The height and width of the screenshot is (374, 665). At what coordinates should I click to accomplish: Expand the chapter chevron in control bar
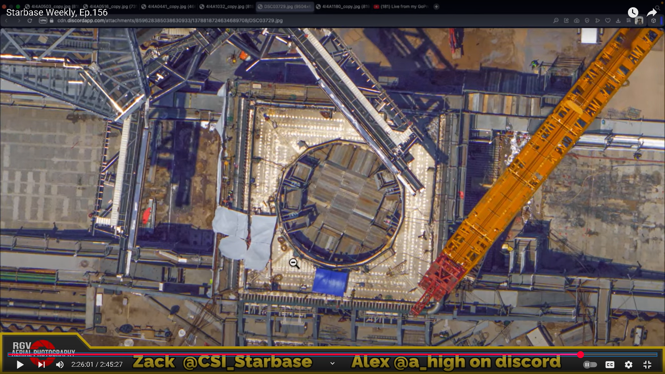pyautogui.click(x=332, y=363)
